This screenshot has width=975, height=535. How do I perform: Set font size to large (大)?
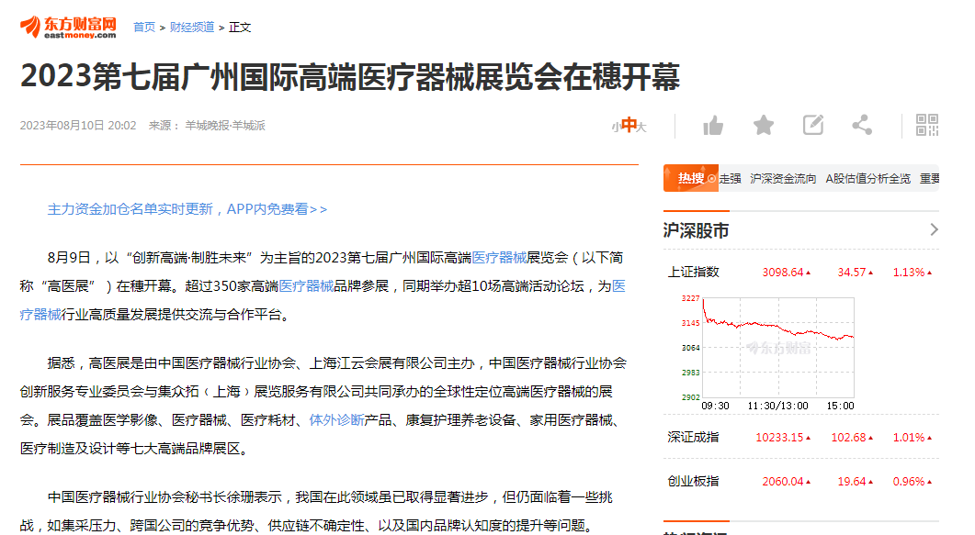(x=641, y=127)
